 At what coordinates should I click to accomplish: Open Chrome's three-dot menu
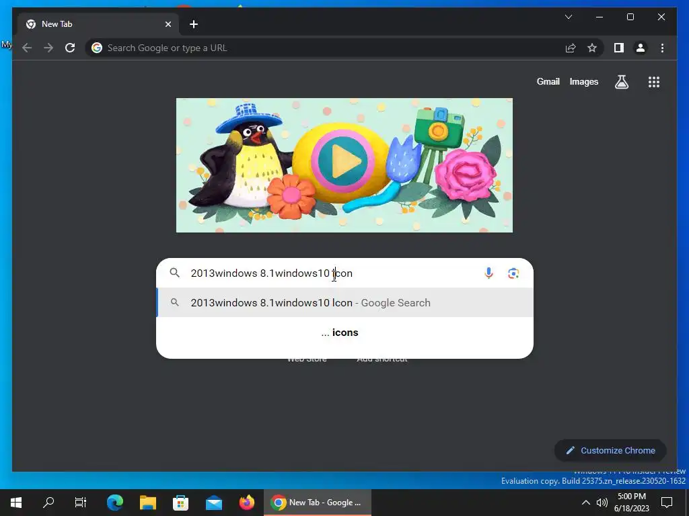coord(662,48)
